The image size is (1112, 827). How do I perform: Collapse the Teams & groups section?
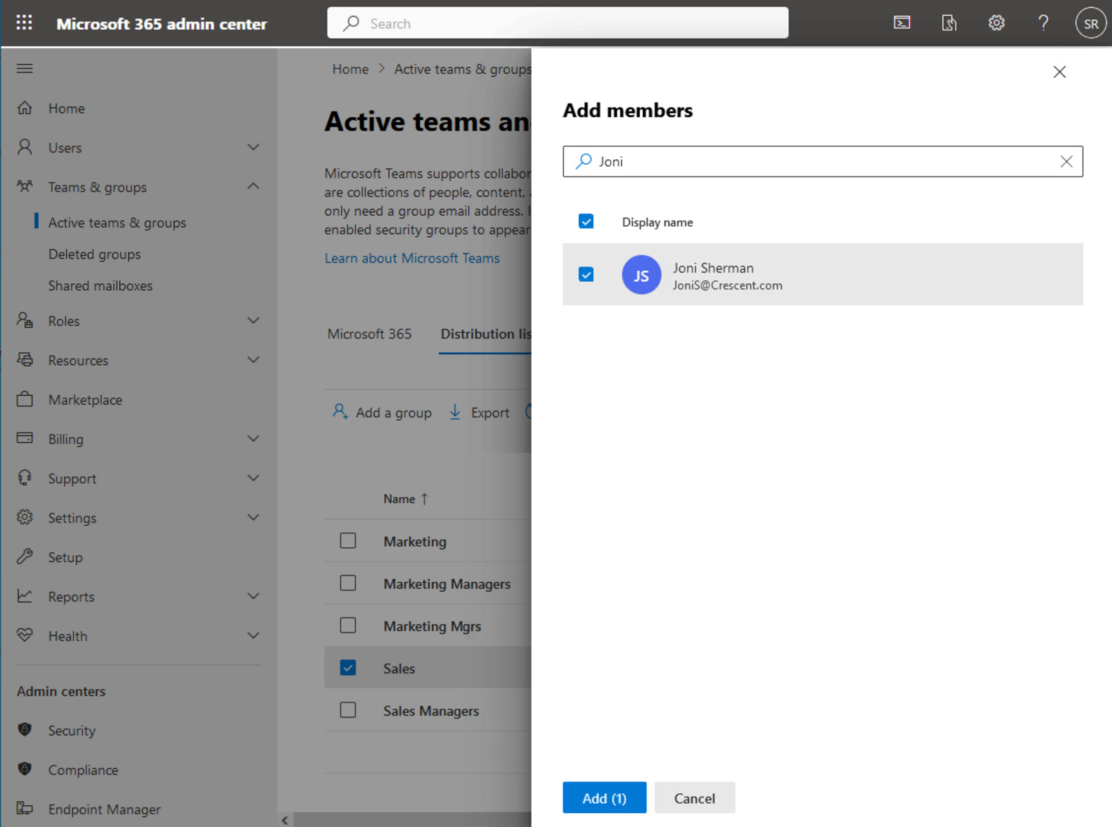(253, 187)
